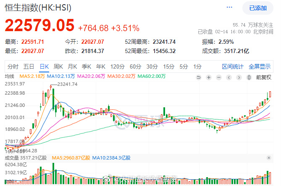Click the 23241.74 peak marker on chart
Screen dimensions: 281x186
(x=67, y=84)
